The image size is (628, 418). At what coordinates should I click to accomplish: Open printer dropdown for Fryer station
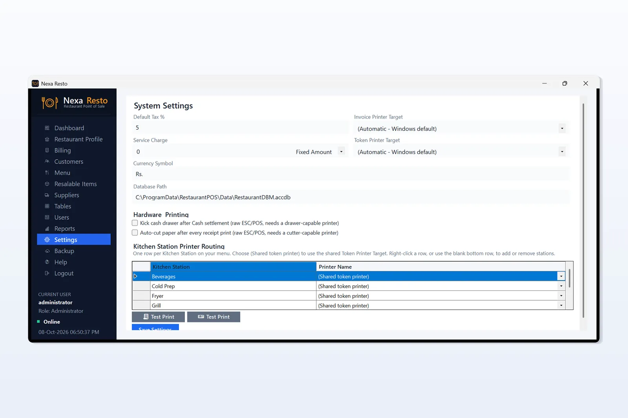(x=561, y=296)
